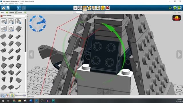Screen dimensions: 183x103
Task: Switch to View mode icon
Action: pos(175,8)
